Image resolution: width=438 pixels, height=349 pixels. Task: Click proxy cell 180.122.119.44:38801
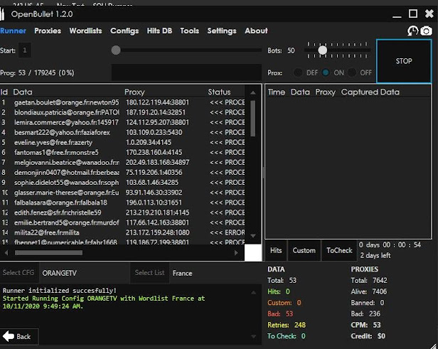158,102
